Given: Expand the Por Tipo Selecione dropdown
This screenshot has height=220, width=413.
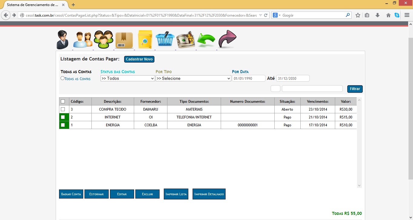Looking at the screenshot, I should (193, 78).
